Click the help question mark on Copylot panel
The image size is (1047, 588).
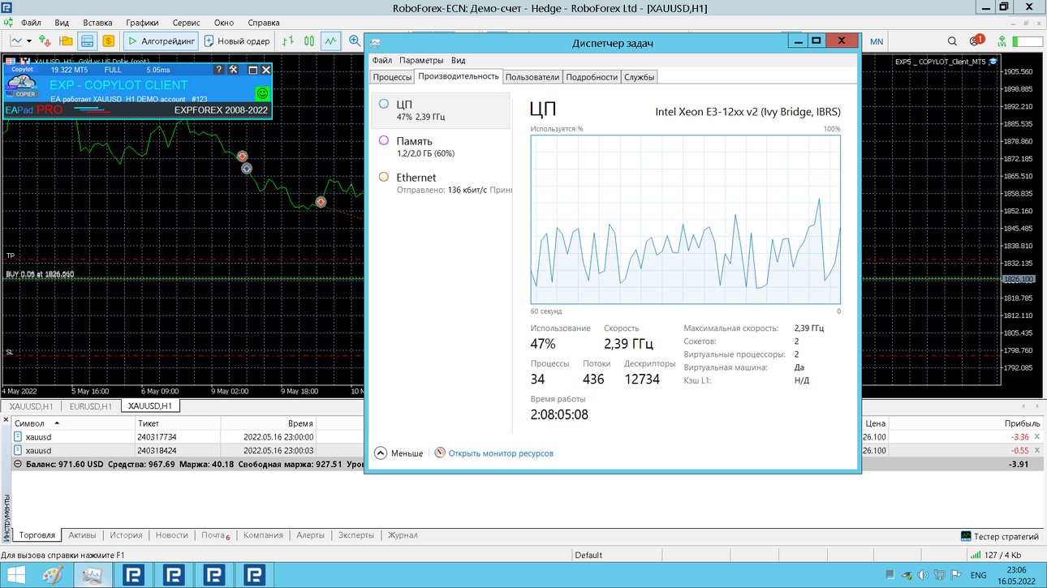coord(218,70)
